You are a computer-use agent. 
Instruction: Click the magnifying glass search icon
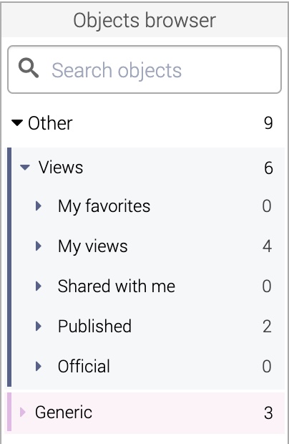[x=29, y=68]
